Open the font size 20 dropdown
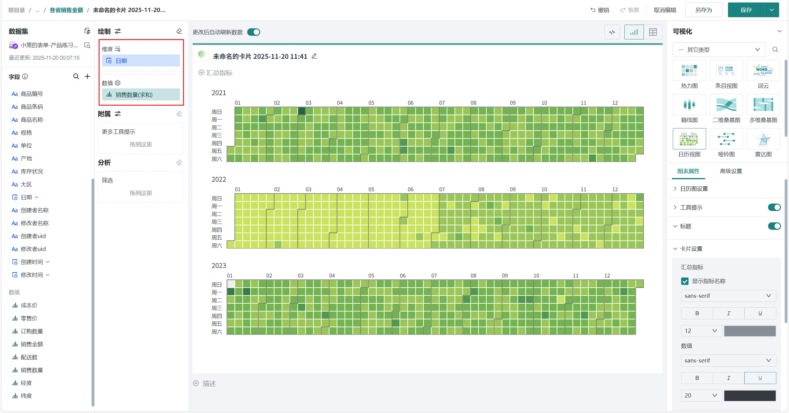The width and height of the screenshot is (789, 413). [701, 395]
